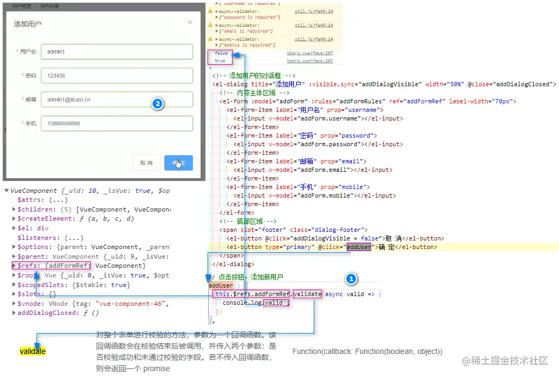Click the yellow highlighted "validate" text
This screenshot has width=559, height=377.
[33, 351]
